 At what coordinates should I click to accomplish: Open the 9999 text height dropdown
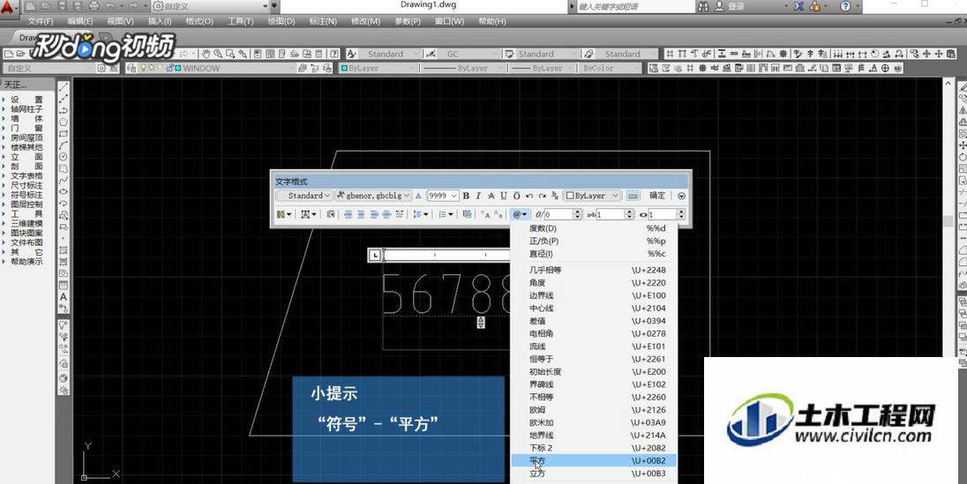[x=443, y=196]
